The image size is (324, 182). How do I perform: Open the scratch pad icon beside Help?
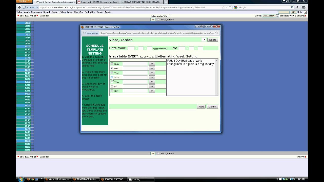point(305,12)
